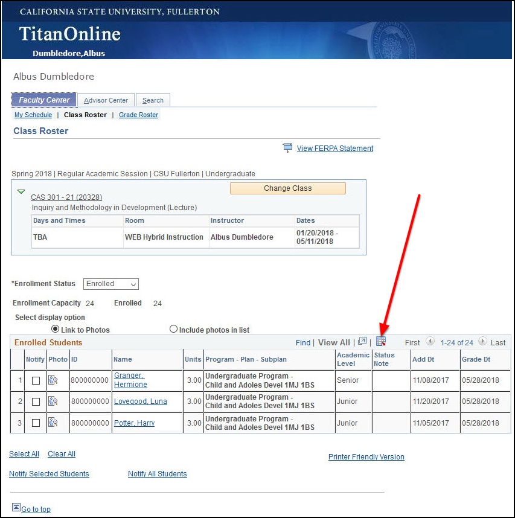Viewport: 515px width, 518px height.
Task: Go to My Schedule subtab
Action: (33, 115)
